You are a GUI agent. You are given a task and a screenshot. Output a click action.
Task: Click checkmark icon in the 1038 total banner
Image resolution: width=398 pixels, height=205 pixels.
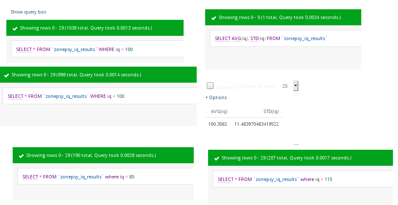pos(15,28)
